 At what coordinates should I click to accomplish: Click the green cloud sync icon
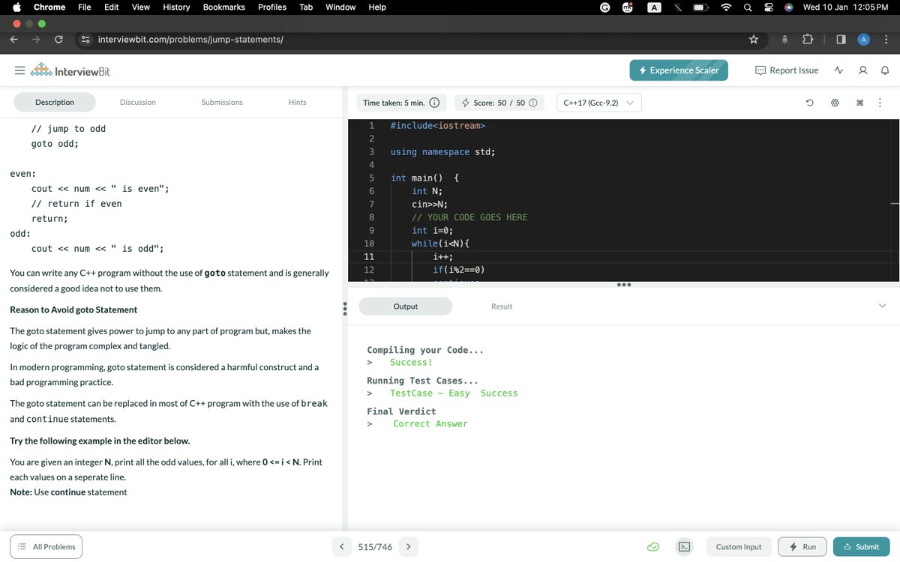coord(653,547)
